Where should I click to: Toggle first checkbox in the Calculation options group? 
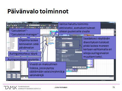pyautogui.click(x=62, y=59)
